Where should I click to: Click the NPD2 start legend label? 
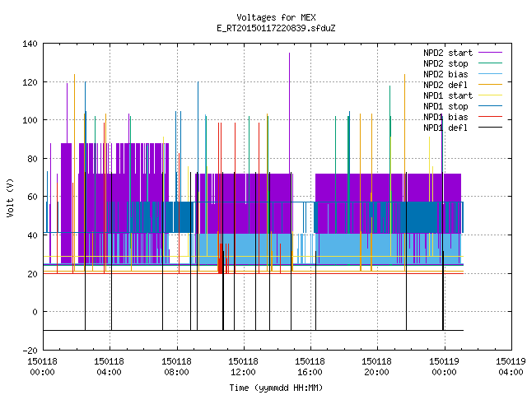coord(448,53)
